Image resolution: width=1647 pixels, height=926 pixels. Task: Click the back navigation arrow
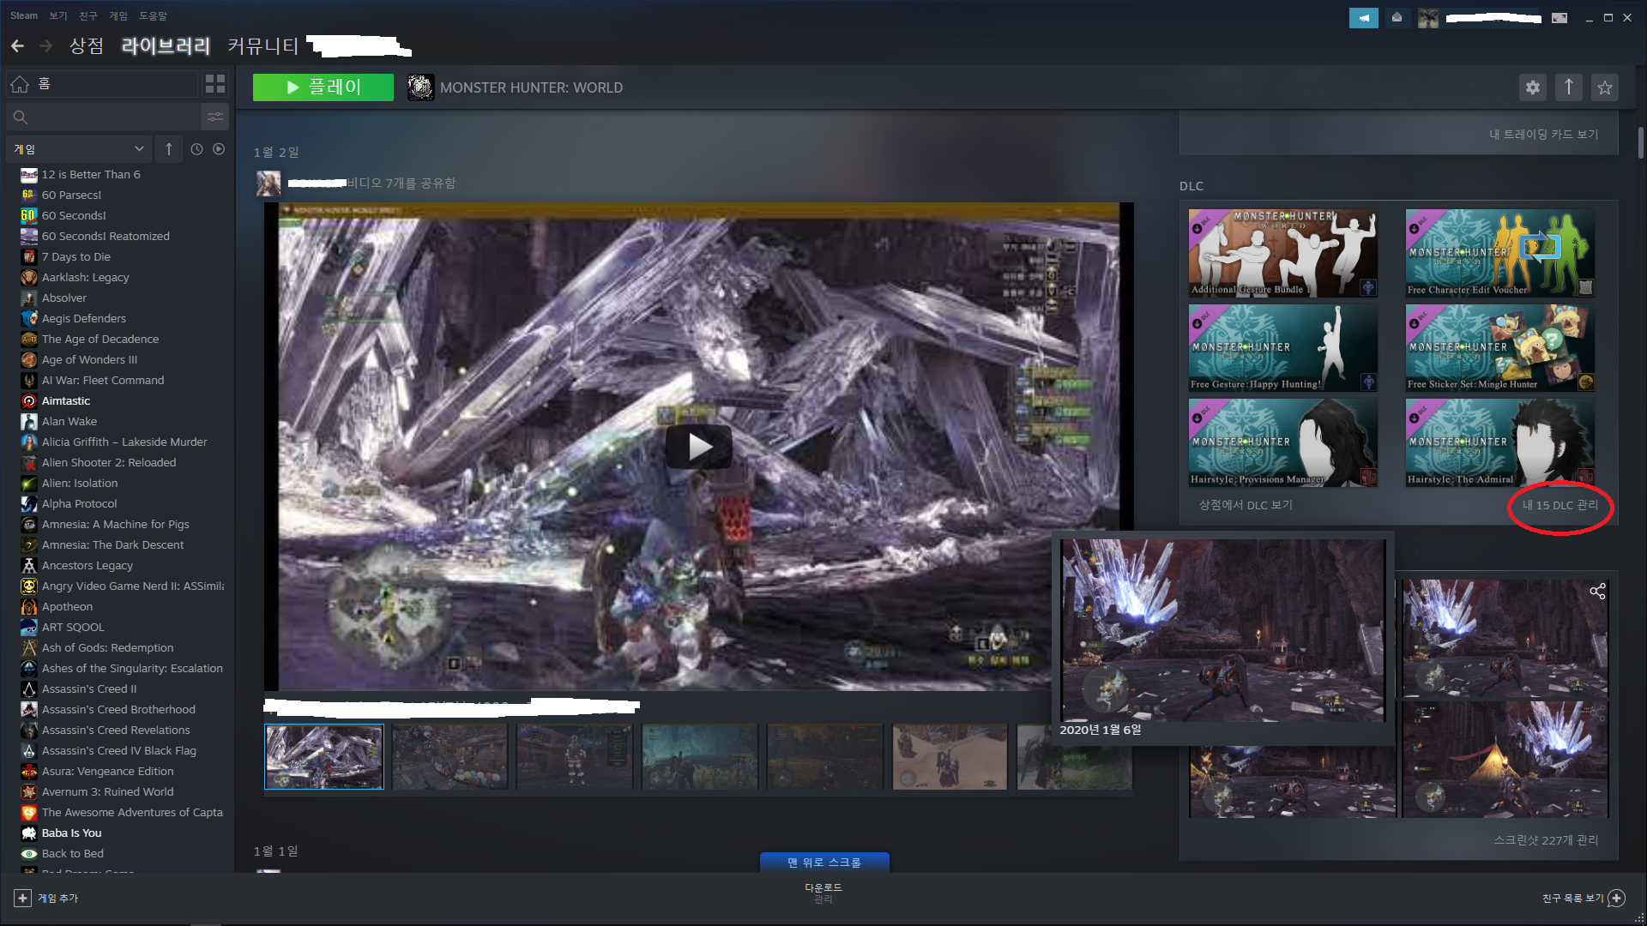coord(17,45)
